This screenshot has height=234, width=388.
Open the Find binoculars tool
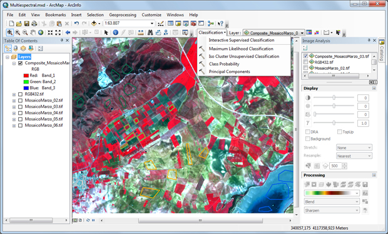pos(150,32)
